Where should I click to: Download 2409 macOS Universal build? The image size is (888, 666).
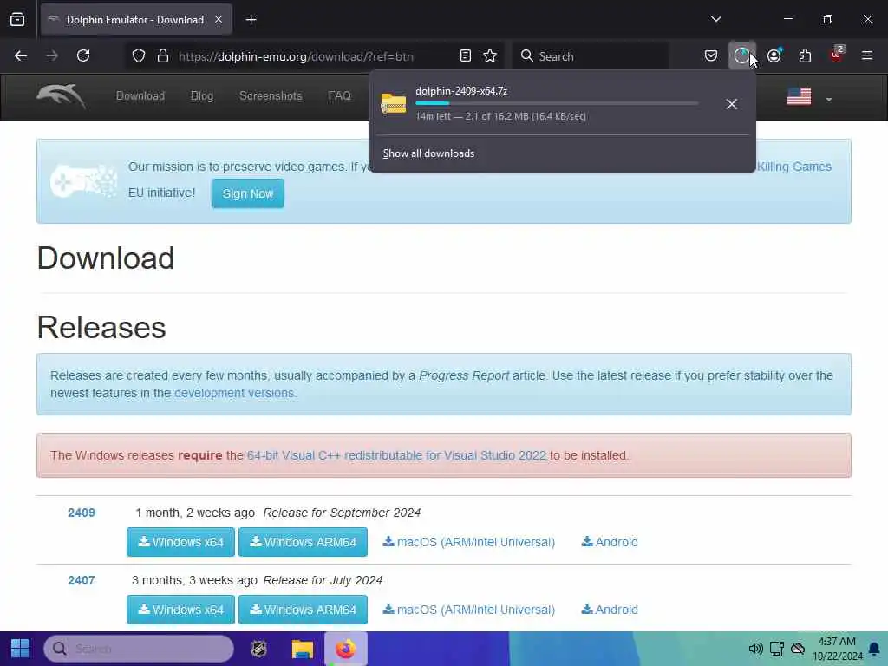pyautogui.click(x=469, y=542)
